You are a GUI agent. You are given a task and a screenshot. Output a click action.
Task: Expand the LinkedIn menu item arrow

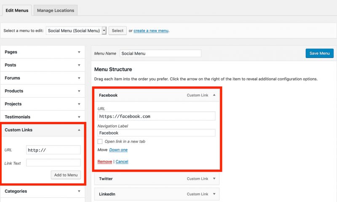coord(214,194)
